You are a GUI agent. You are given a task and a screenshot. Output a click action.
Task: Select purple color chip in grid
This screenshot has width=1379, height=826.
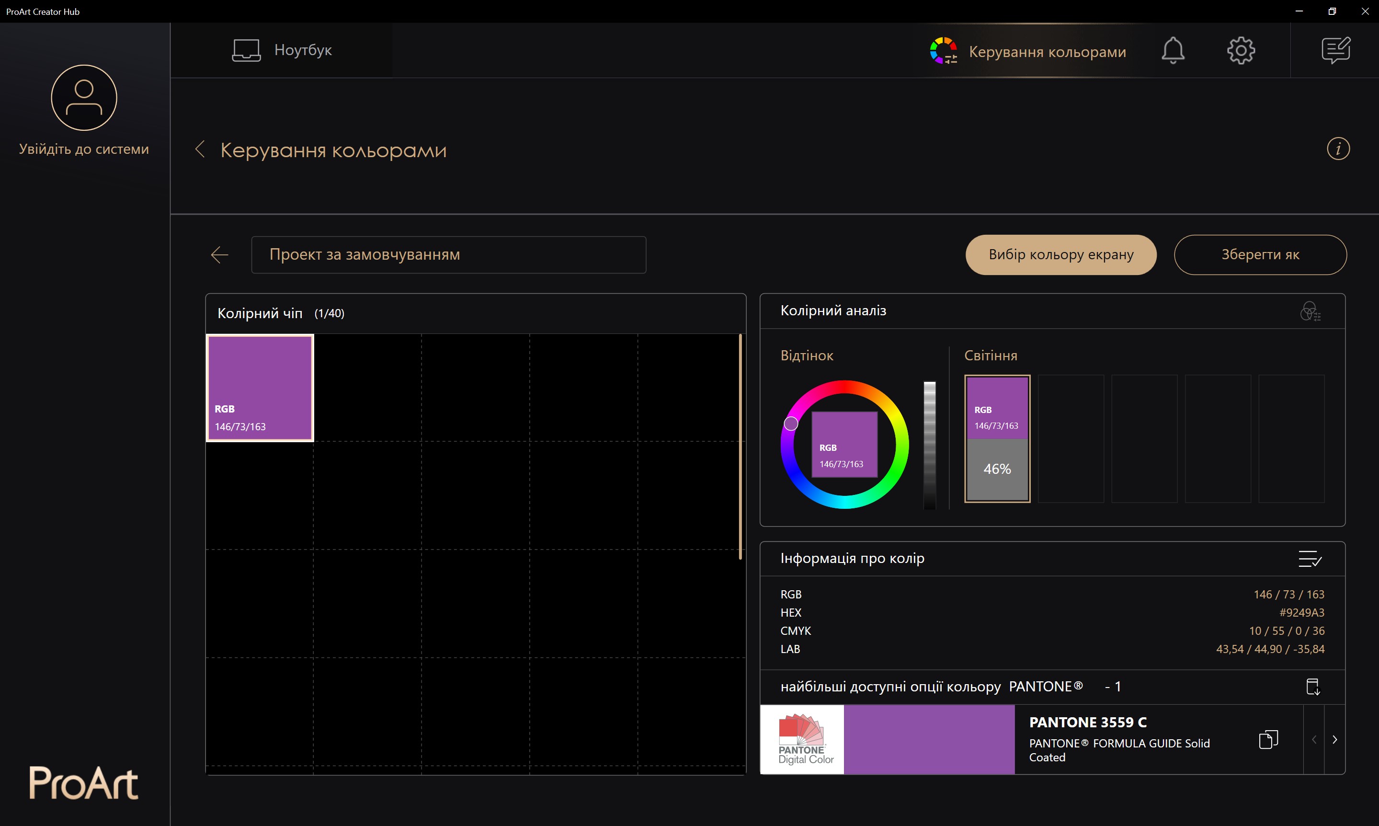[x=260, y=388]
